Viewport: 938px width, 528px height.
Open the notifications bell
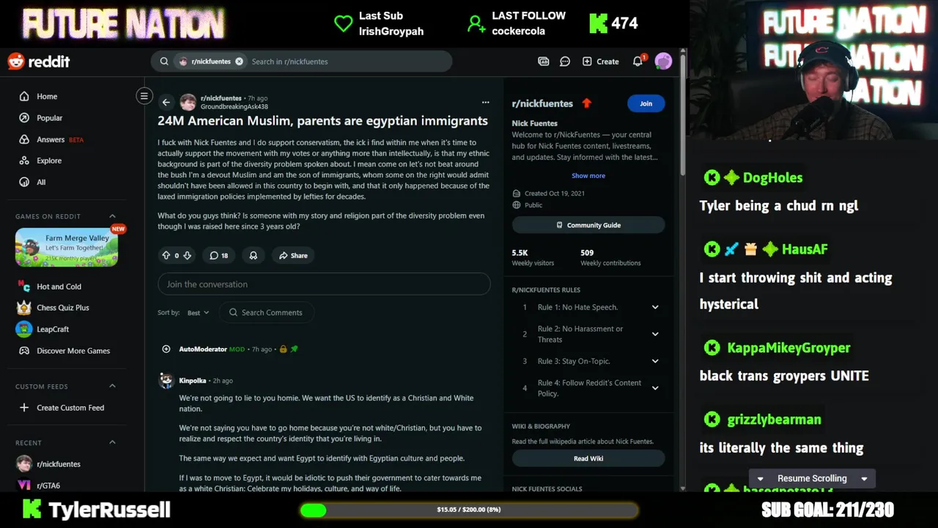638,62
